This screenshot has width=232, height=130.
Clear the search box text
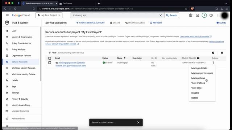click(161, 15)
